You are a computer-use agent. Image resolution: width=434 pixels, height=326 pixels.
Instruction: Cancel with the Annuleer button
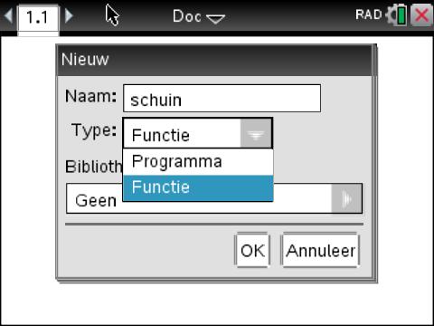point(321,251)
